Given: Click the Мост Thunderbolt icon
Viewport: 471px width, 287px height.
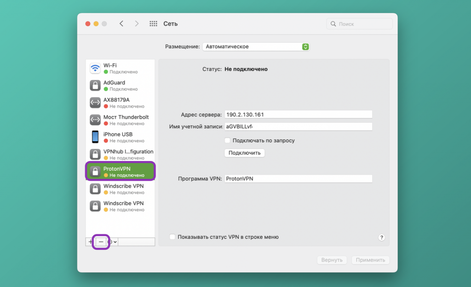Looking at the screenshot, I should pos(95,120).
